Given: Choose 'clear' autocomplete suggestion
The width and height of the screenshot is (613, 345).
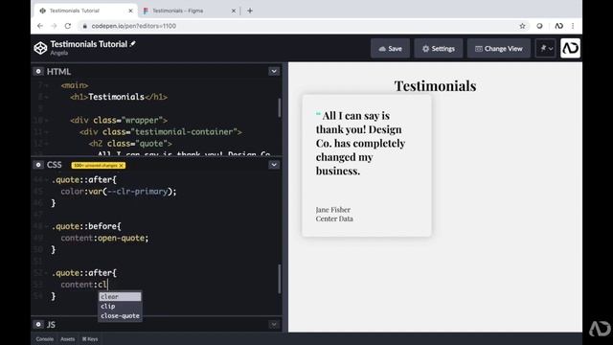Looking at the screenshot, I should 120,297.
